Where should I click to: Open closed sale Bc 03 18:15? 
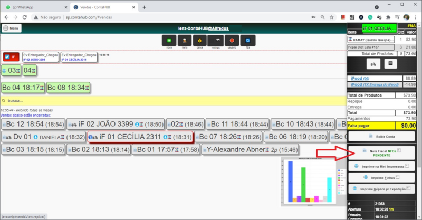pos(33,149)
